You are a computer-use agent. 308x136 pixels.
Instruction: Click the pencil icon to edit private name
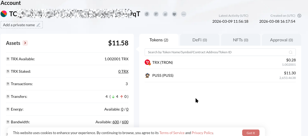[38, 25]
